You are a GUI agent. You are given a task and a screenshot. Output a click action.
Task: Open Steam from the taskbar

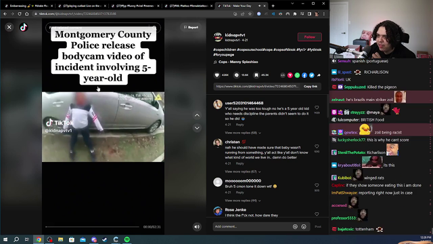point(105,239)
